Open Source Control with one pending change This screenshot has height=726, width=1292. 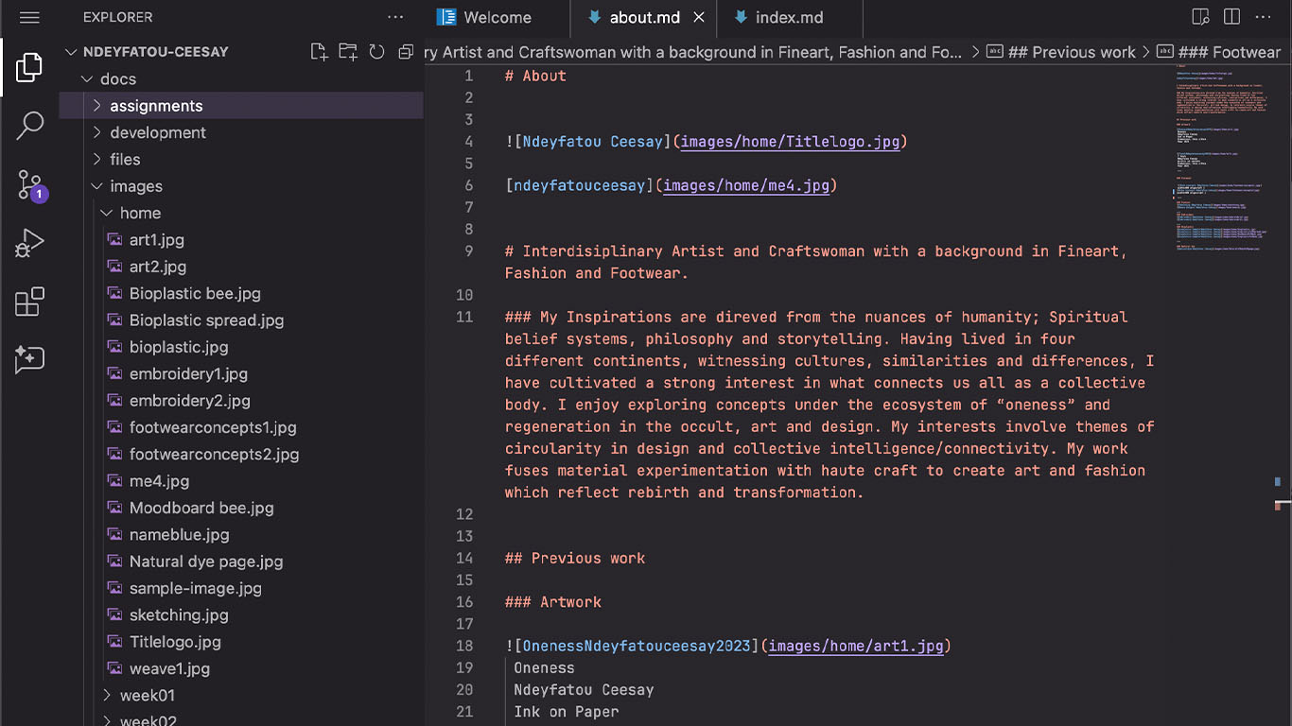29,185
